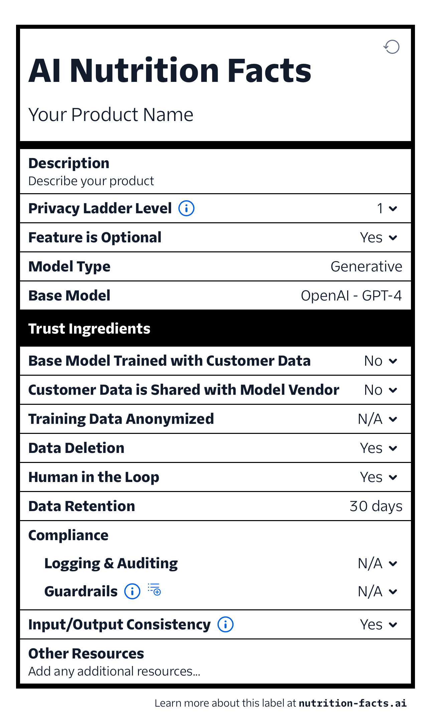Click the reset label icon
The height and width of the screenshot is (723, 431).
(x=391, y=47)
